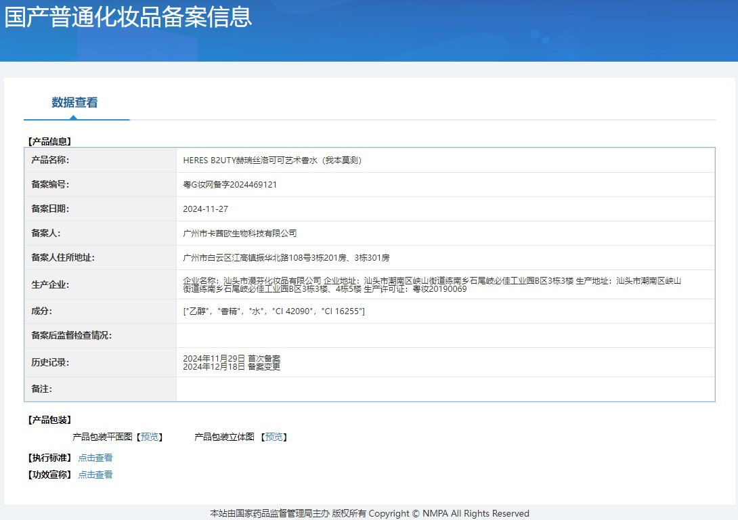Image resolution: width=738 pixels, height=520 pixels.
Task: Select the 产品包装平面图 label
Action: (x=103, y=437)
